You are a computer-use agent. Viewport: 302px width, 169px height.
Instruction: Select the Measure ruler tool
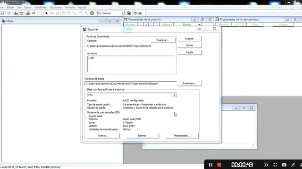(51, 13)
